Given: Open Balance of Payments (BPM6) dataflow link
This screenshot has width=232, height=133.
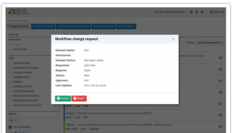Looking at the screenshot, I should click(115, 113).
